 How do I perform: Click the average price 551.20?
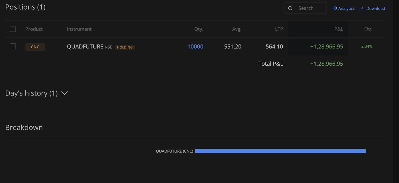[233, 47]
